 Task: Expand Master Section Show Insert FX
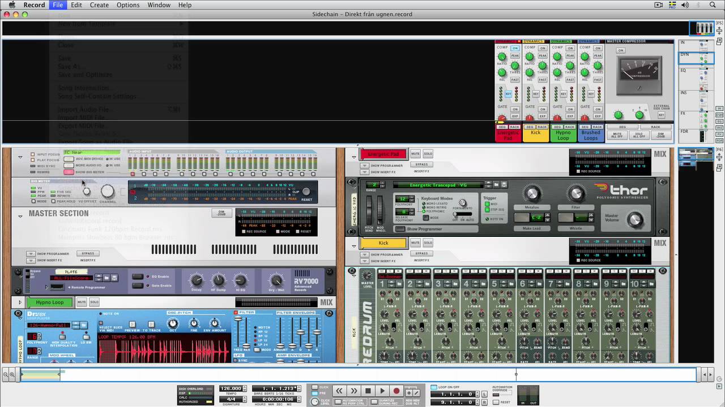31,260
